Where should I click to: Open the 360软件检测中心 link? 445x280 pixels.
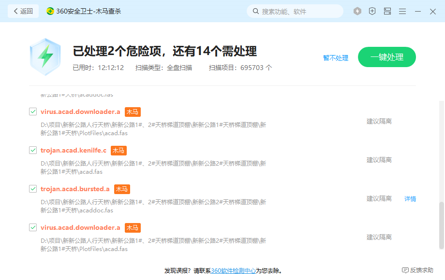[x=233, y=271]
